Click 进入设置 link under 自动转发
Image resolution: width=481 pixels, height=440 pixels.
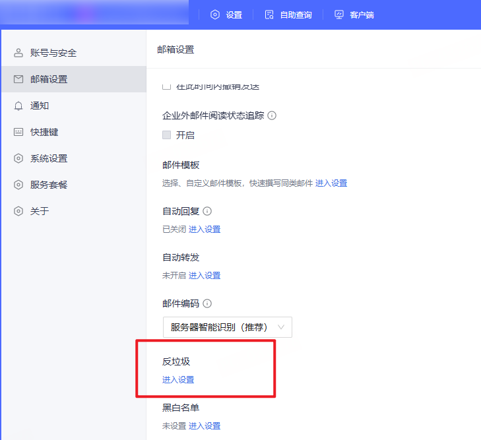[205, 276]
